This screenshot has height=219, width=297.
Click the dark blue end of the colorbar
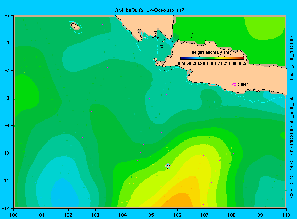point(182,58)
